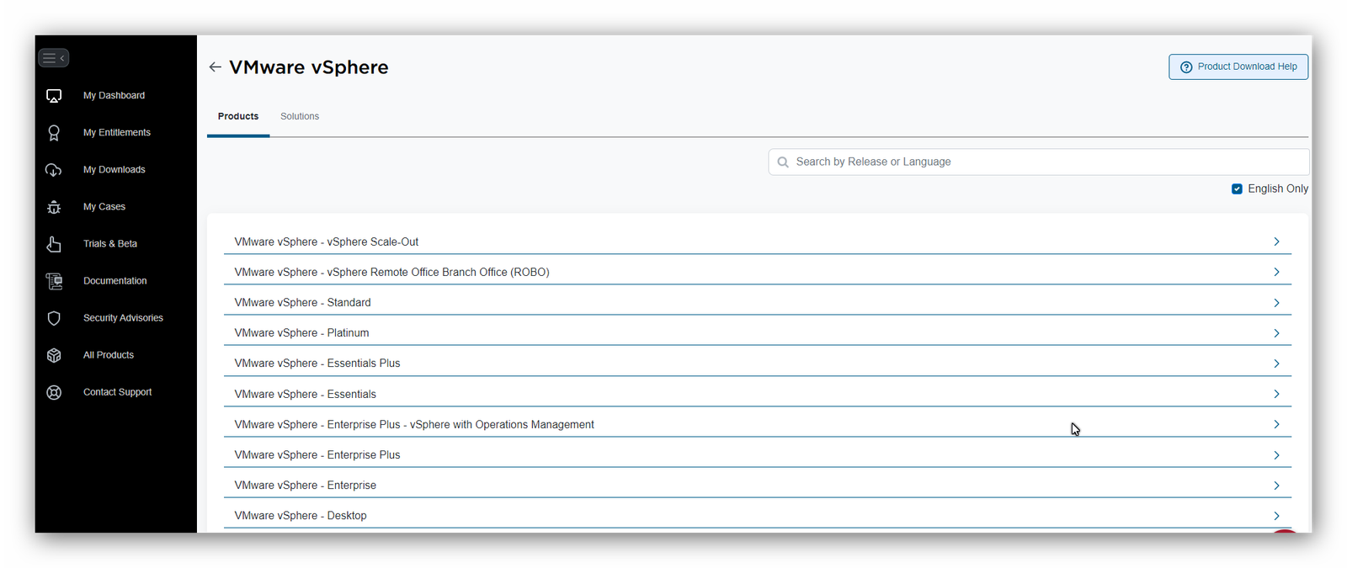Open Documentation in sidebar
Image resolution: width=1347 pixels, height=568 pixels.
point(115,281)
